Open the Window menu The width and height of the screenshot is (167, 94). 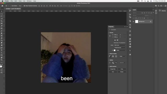click(x=29, y=1)
